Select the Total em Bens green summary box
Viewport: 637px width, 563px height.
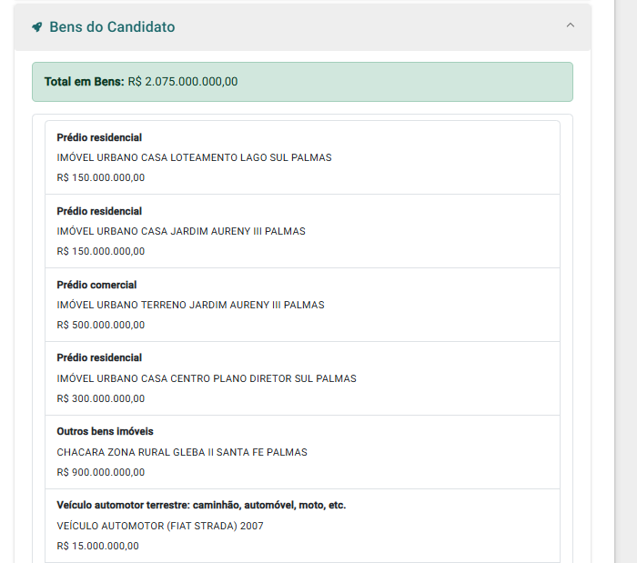[302, 82]
